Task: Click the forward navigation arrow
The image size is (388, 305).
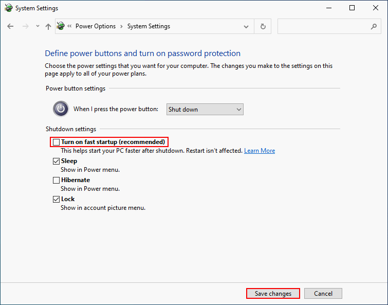Action: point(25,26)
